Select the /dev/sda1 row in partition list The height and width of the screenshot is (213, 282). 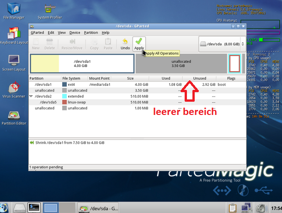point(138,84)
